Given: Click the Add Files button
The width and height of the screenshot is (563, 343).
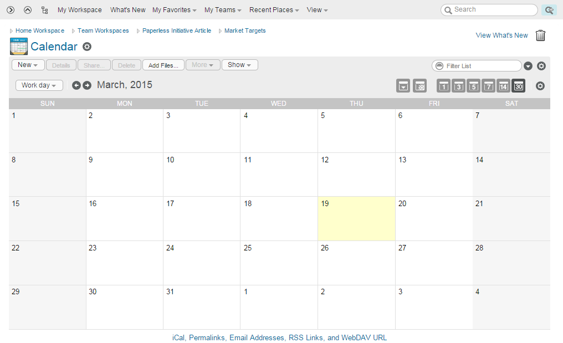Looking at the screenshot, I should [x=163, y=65].
